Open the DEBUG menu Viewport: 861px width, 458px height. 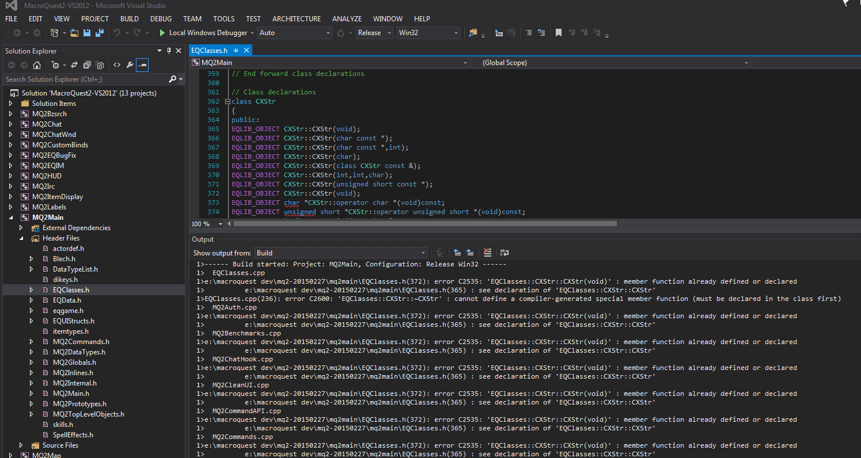click(161, 19)
